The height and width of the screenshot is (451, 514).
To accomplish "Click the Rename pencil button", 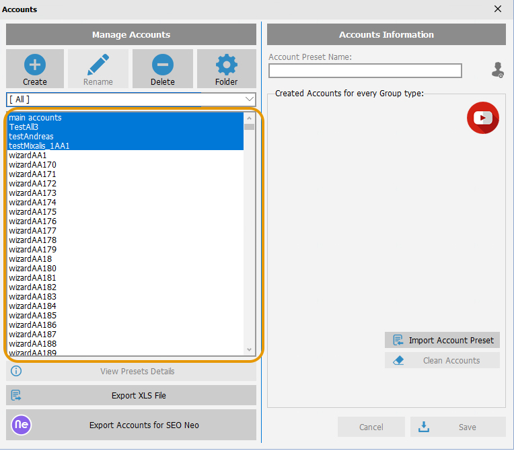I will coord(98,69).
